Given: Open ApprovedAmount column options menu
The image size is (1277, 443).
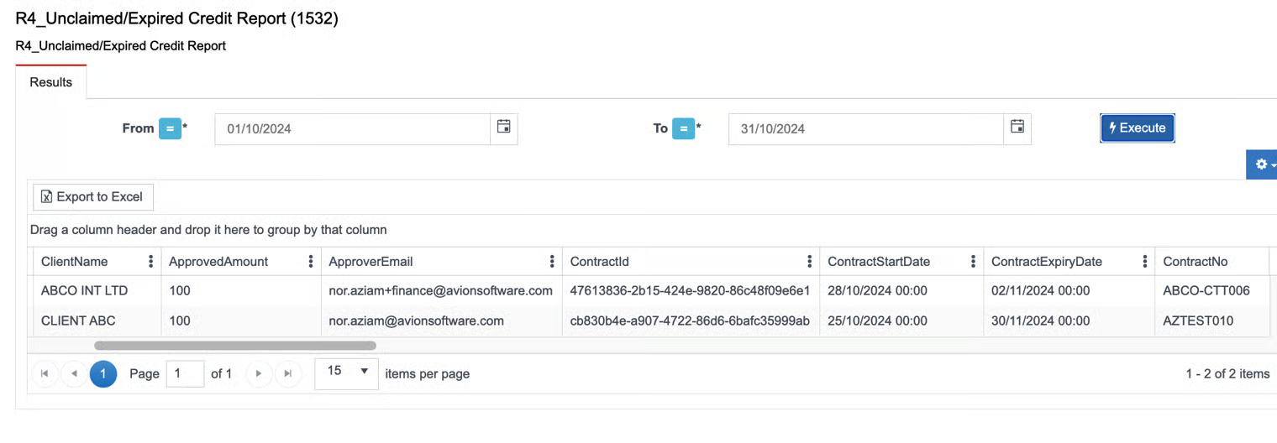Looking at the screenshot, I should [x=311, y=261].
